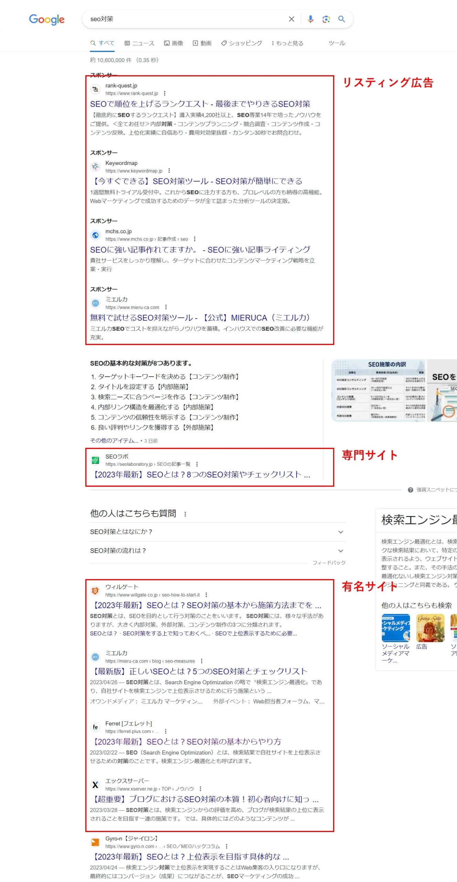Click the Google logo

[47, 20]
